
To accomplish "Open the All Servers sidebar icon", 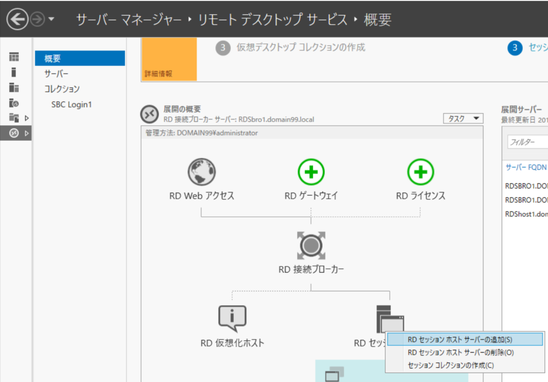I will 14,87.
